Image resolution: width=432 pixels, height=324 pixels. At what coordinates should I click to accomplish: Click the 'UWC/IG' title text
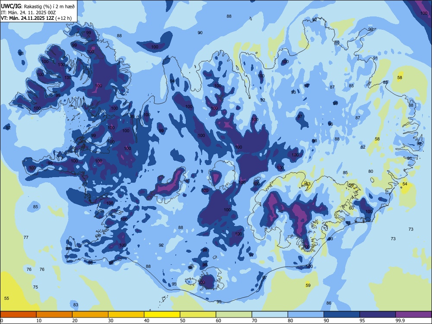click(x=11, y=6)
